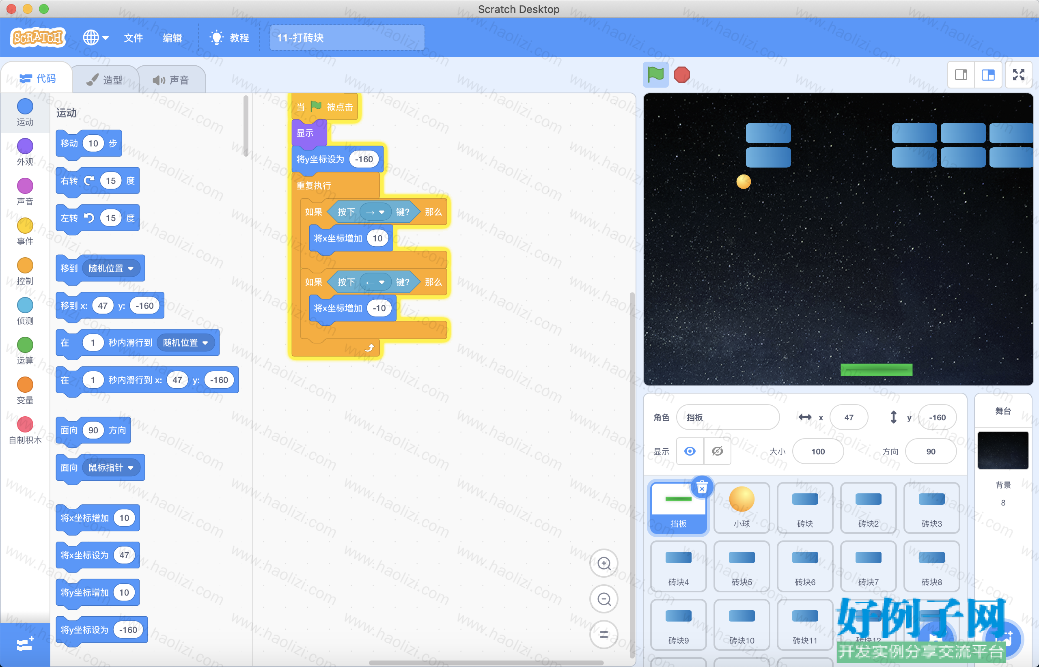Image resolution: width=1039 pixels, height=667 pixels.
Task: Open the language globe menu
Action: click(96, 38)
